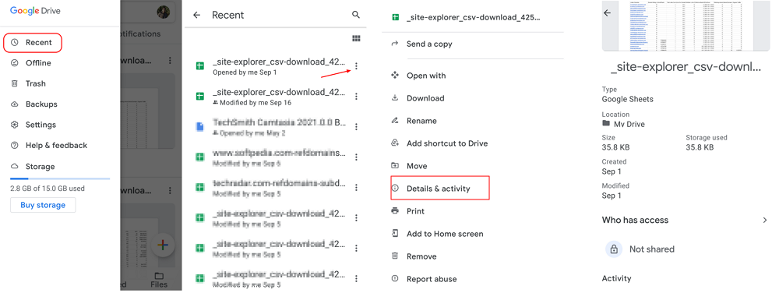Open the three-dot menu for first csv file
The width and height of the screenshot is (779, 293).
[x=356, y=66]
